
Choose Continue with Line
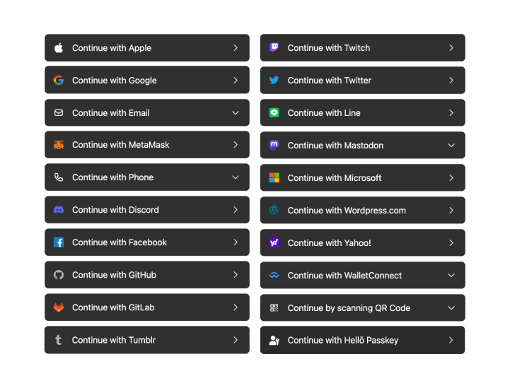362,113
